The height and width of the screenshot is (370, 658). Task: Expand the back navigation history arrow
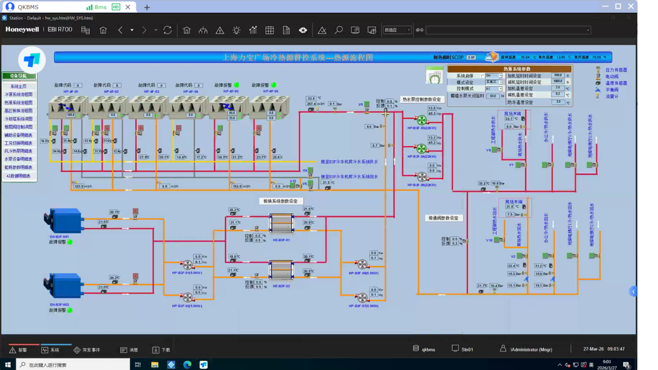132,30
